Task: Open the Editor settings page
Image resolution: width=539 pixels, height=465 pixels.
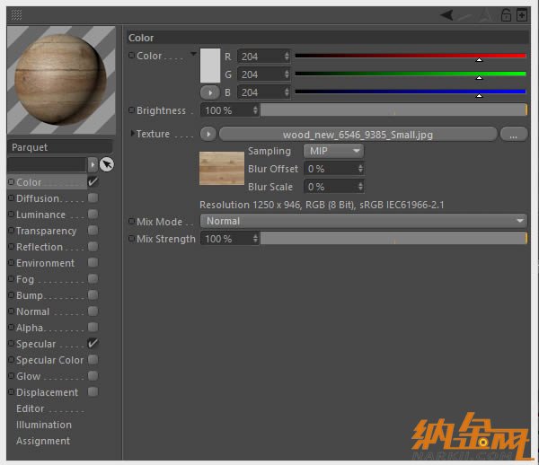Action: [x=31, y=408]
